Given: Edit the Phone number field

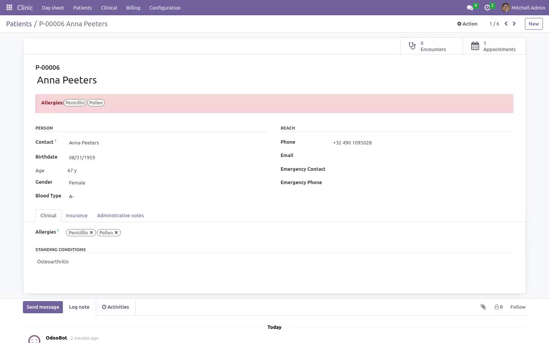Looking at the screenshot, I should pyautogui.click(x=422, y=143).
